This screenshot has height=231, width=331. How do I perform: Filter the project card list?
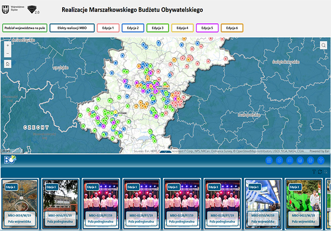314,172
